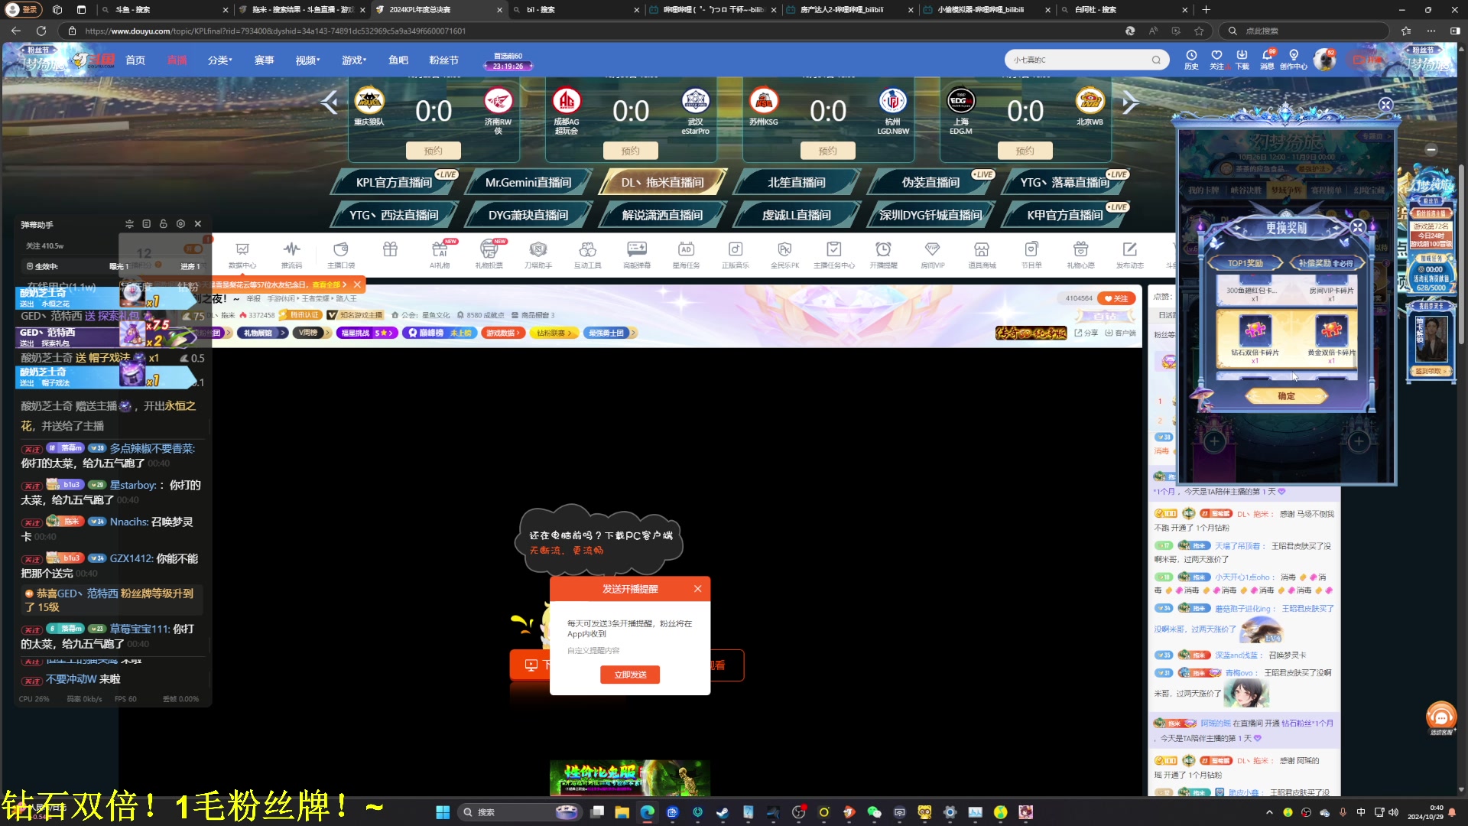Open the 北笙直播间 tab
The width and height of the screenshot is (1468, 826).
point(797,182)
